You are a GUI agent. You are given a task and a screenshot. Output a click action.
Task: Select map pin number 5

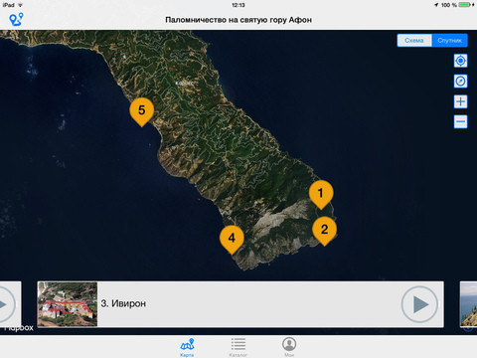[142, 111]
